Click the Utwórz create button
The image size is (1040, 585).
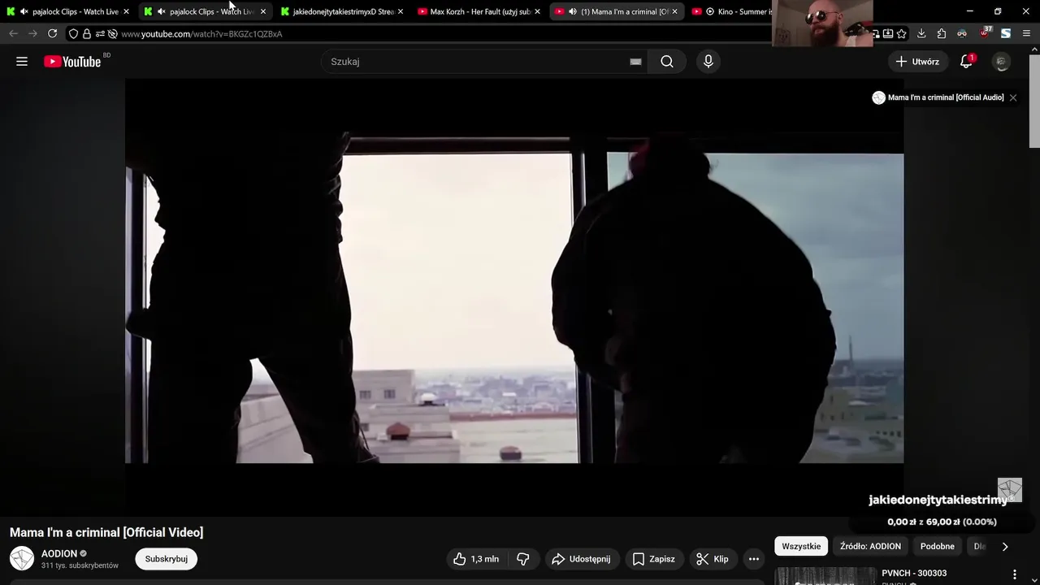pos(917,62)
